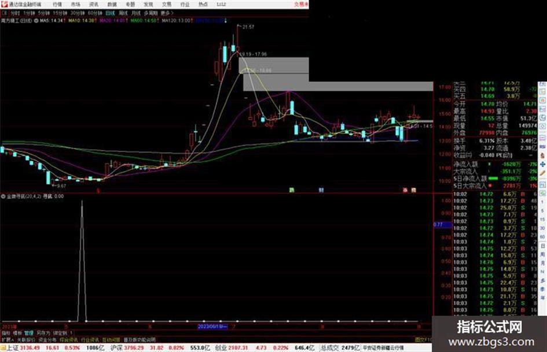547x352 pixels.
Task: Open 综合资讯 bottom panel tab
Action: tap(69, 340)
